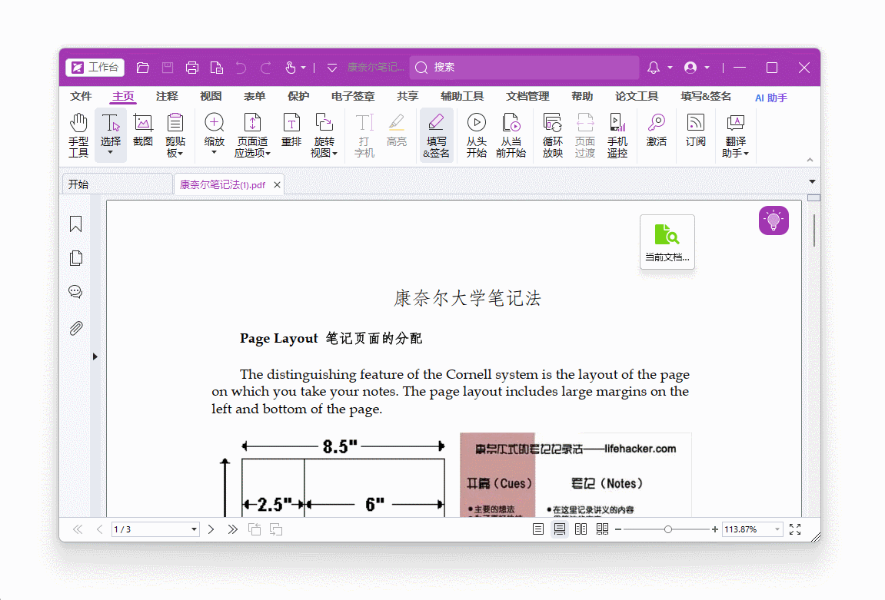
Task: Start slideshow from beginning (从头开始)
Action: pos(477,135)
